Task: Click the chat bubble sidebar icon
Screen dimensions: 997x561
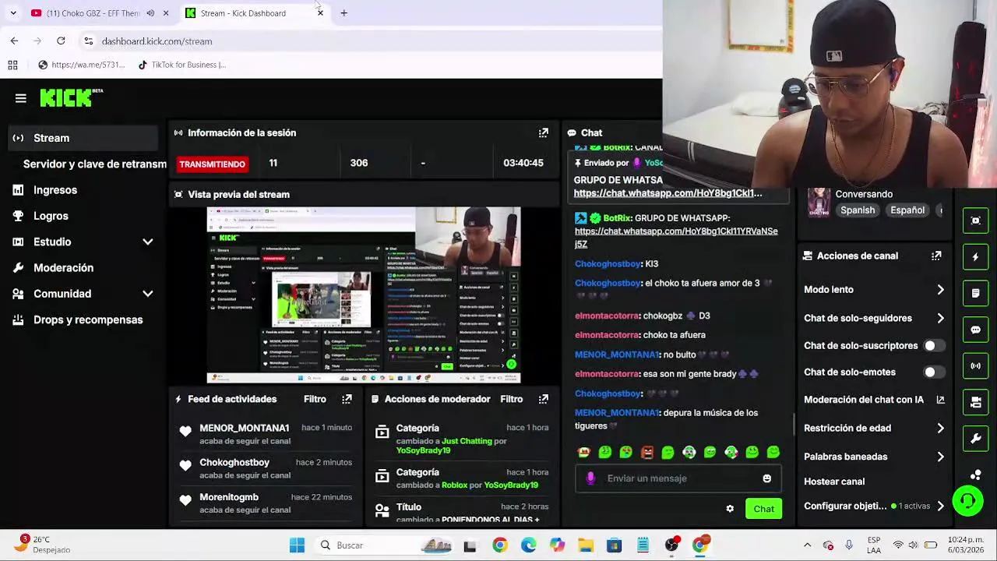Action: [976, 330]
